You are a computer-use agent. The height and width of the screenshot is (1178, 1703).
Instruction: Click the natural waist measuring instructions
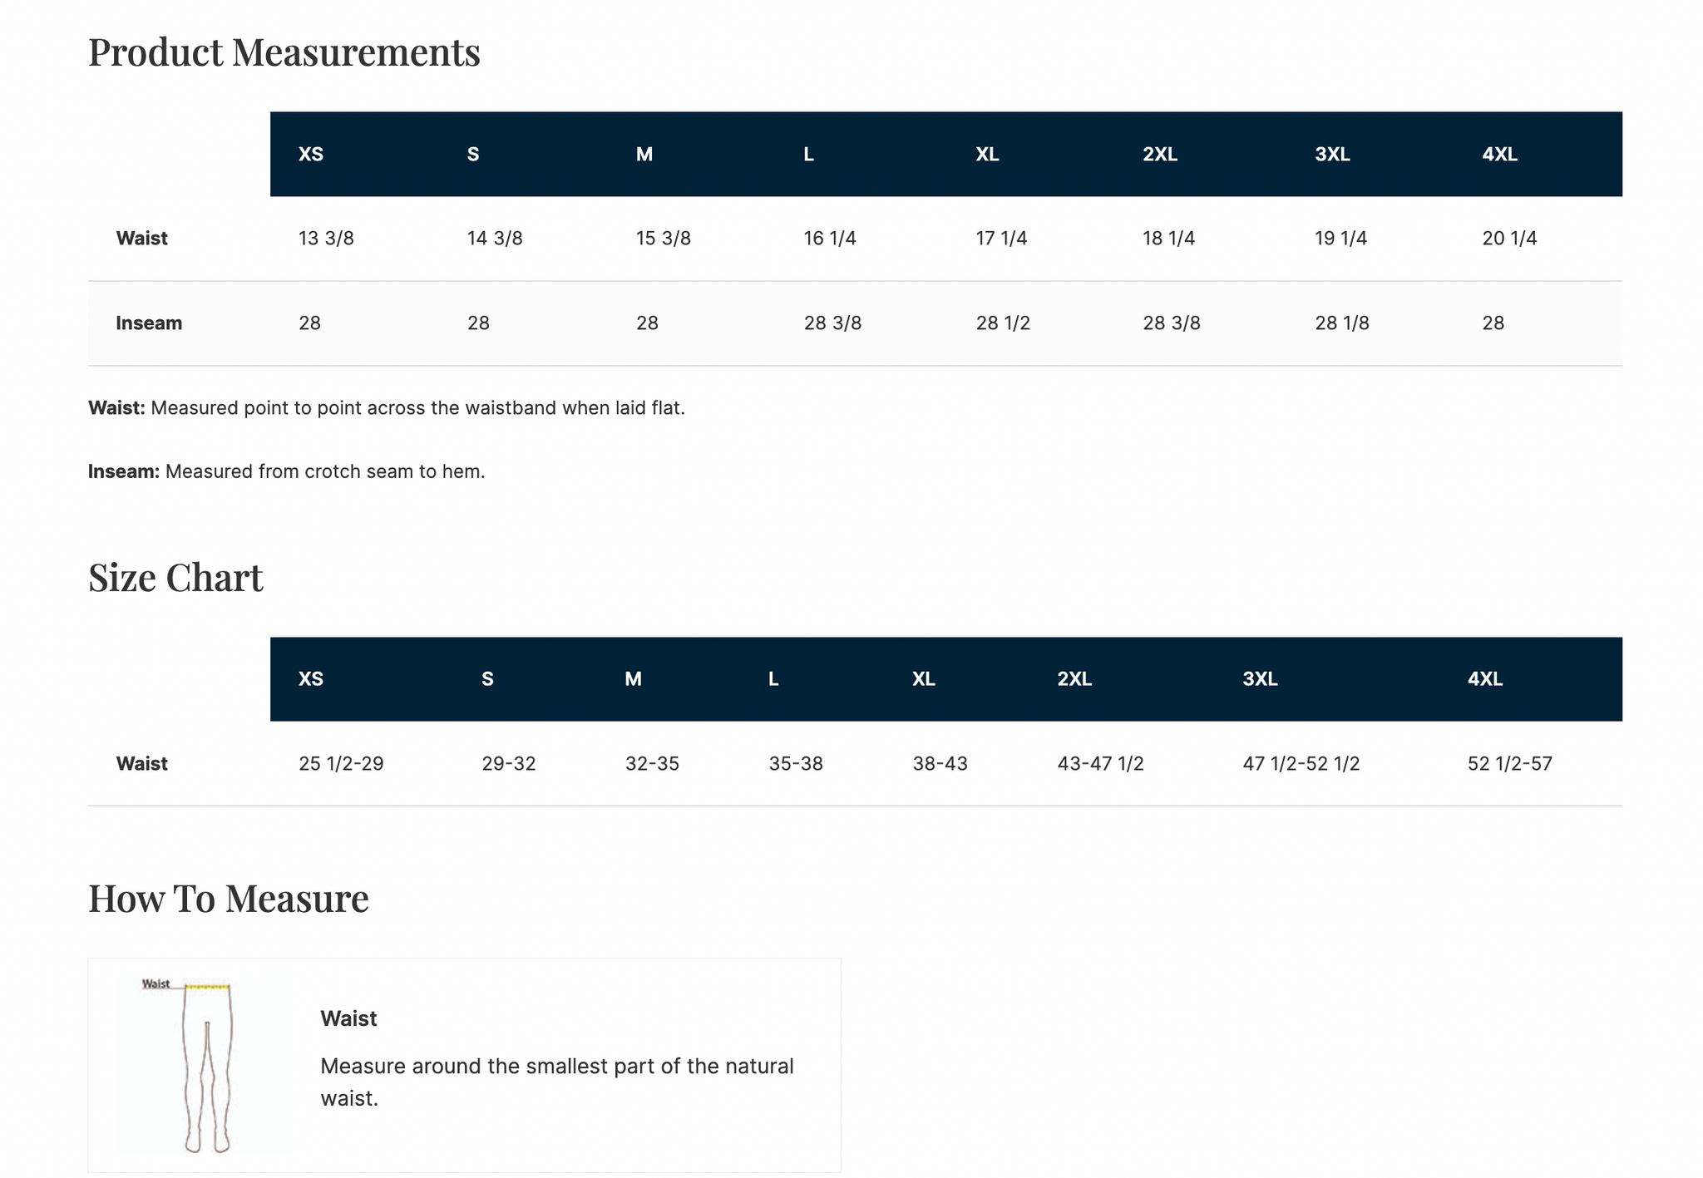point(556,1082)
